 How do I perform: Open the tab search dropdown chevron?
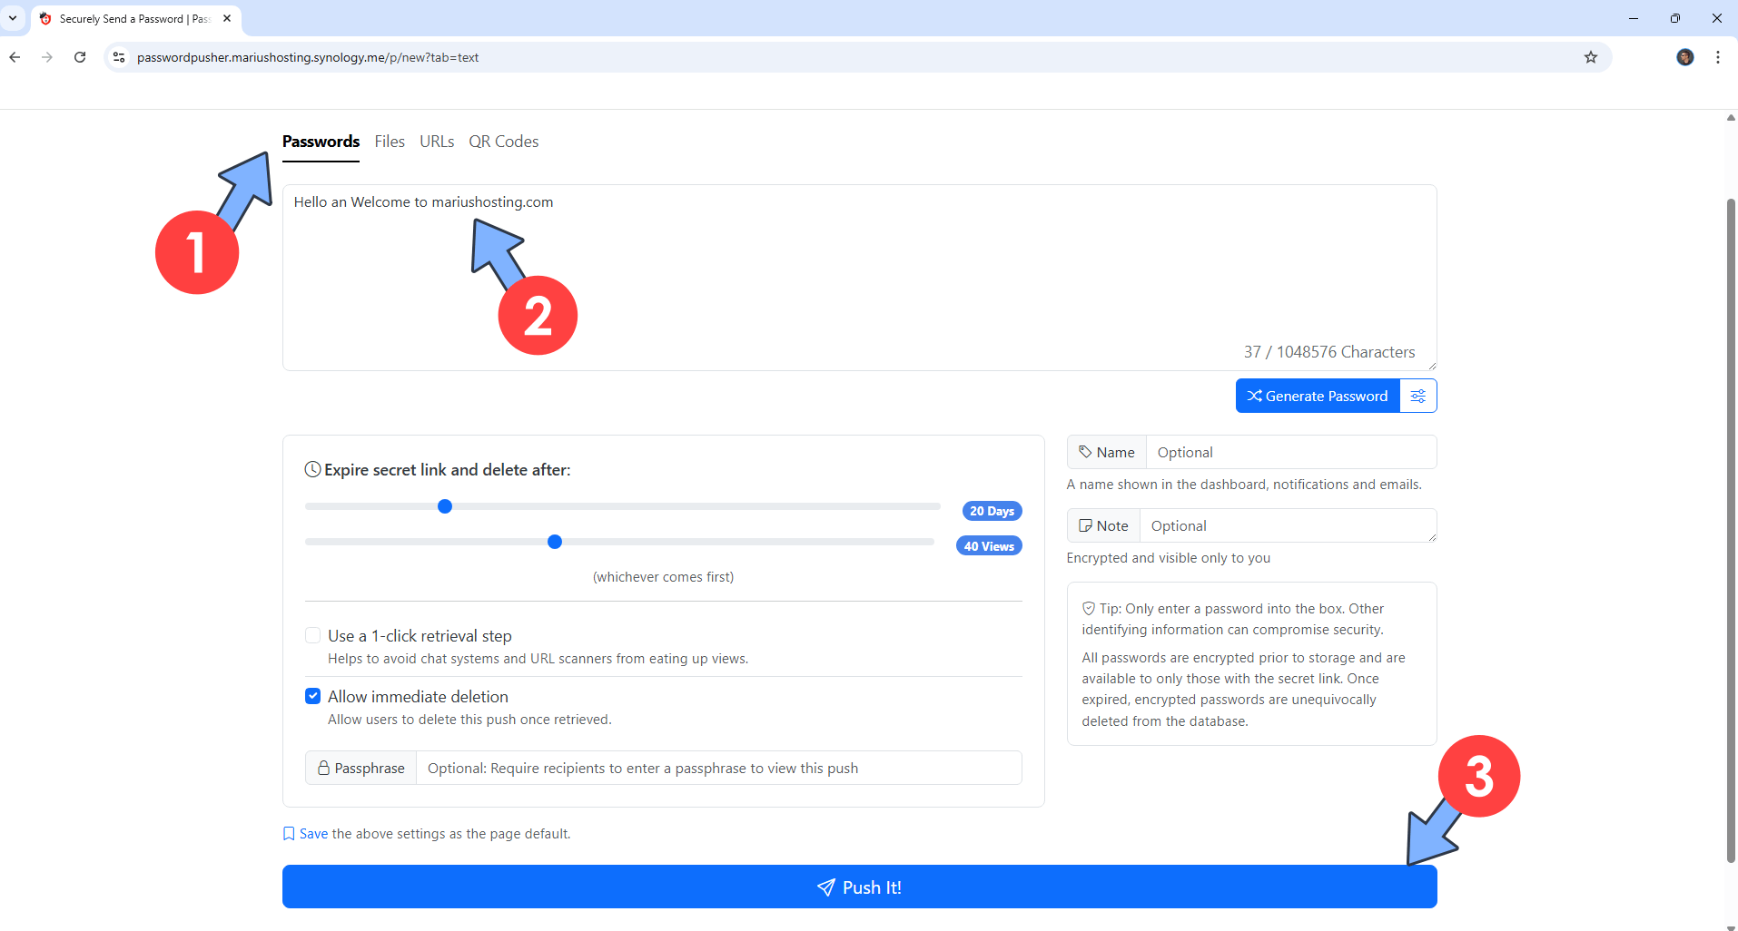[12, 18]
